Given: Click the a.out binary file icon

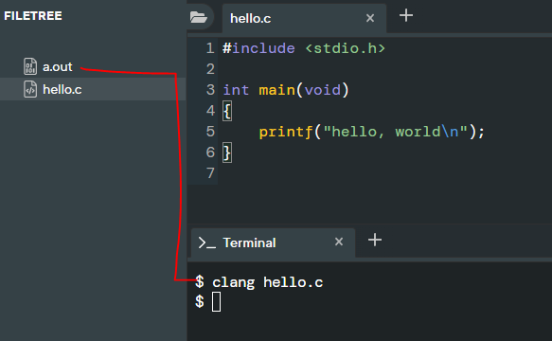Looking at the screenshot, I should click(30, 66).
